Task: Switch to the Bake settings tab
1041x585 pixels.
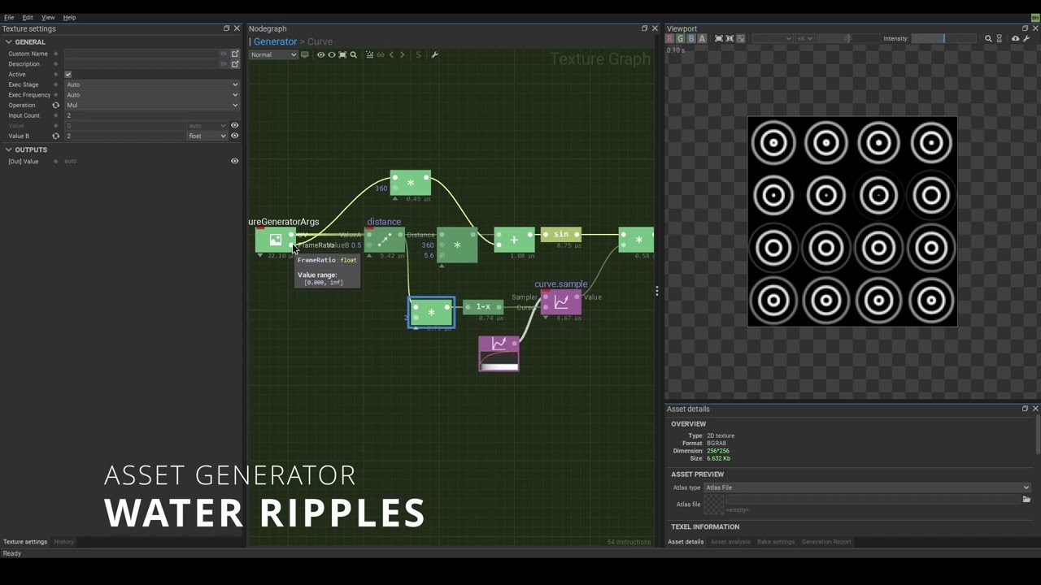Action: pyautogui.click(x=776, y=542)
